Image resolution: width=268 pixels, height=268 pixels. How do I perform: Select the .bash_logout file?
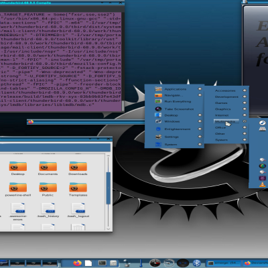click(x=78, y=210)
